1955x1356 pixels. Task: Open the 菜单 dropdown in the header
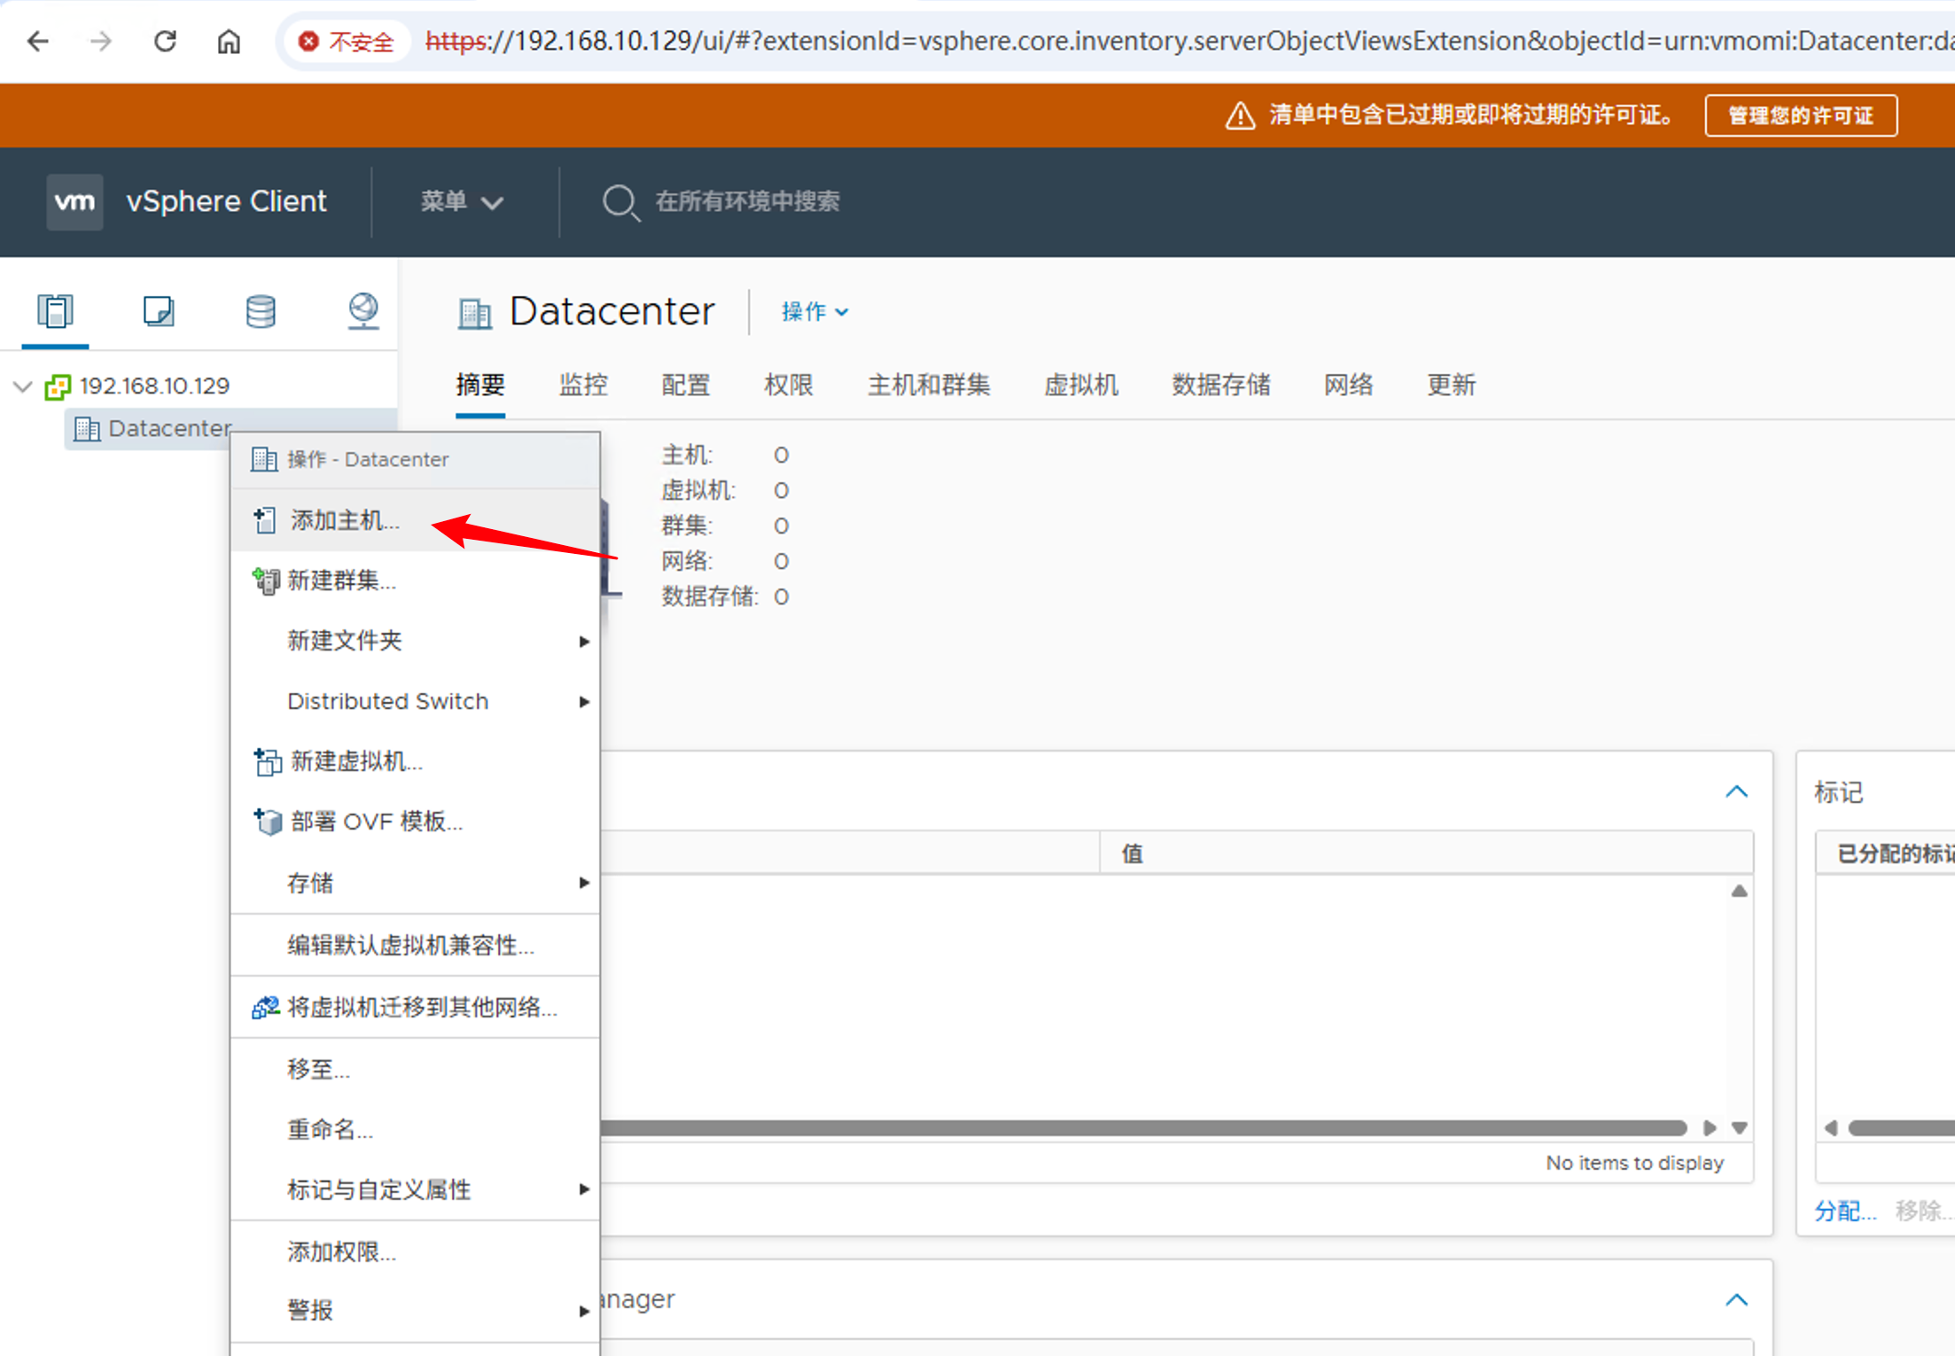[462, 202]
